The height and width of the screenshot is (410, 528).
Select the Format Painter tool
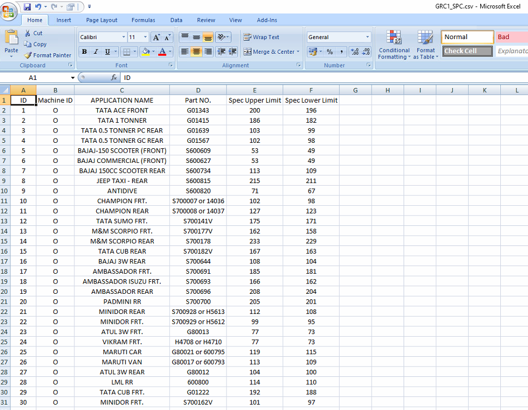tap(48, 55)
